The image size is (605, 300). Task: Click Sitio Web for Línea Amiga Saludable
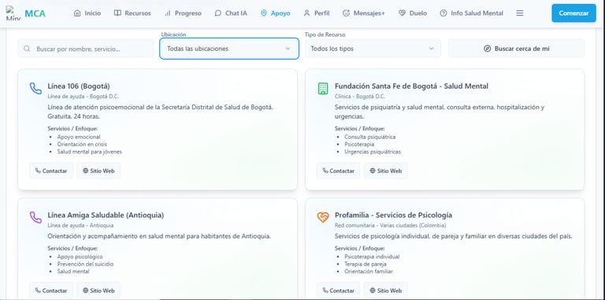[x=98, y=291]
